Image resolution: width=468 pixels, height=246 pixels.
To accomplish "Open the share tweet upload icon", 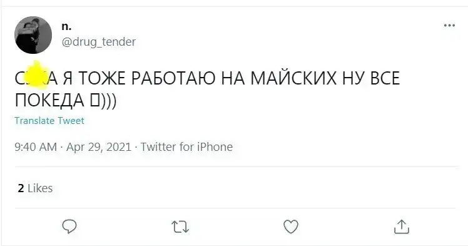I will pyautogui.click(x=402, y=227).
